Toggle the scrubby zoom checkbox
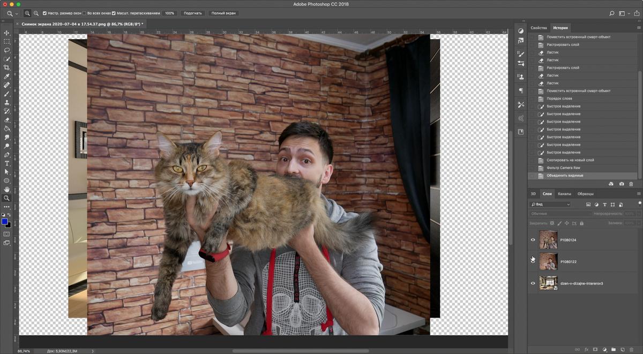 pyautogui.click(x=114, y=13)
